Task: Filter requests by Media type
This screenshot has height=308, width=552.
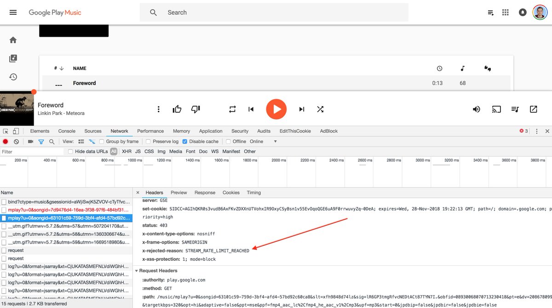Action: click(x=176, y=151)
